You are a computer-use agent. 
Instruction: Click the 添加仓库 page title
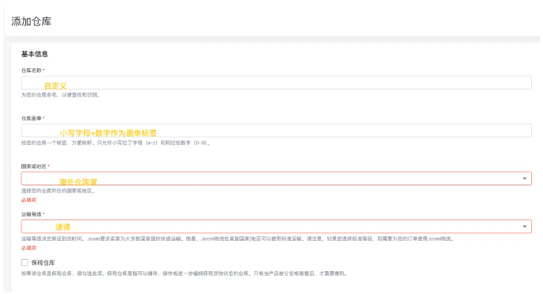click(31, 21)
